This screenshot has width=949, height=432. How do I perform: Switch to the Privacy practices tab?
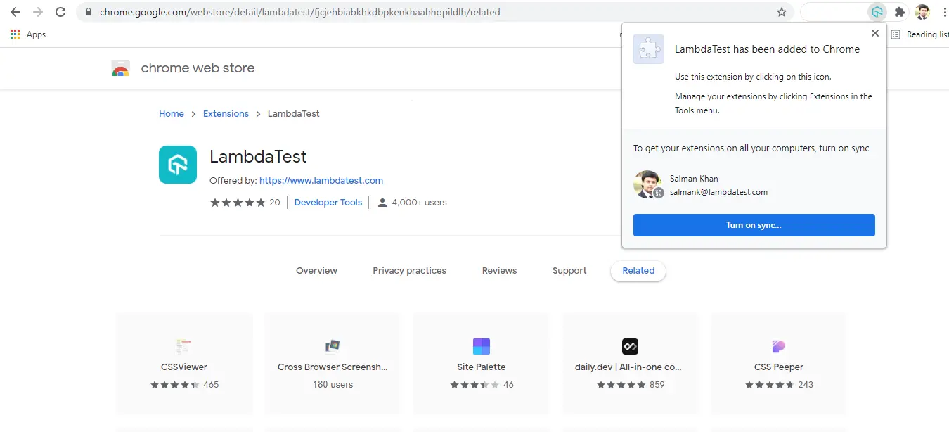pyautogui.click(x=410, y=271)
